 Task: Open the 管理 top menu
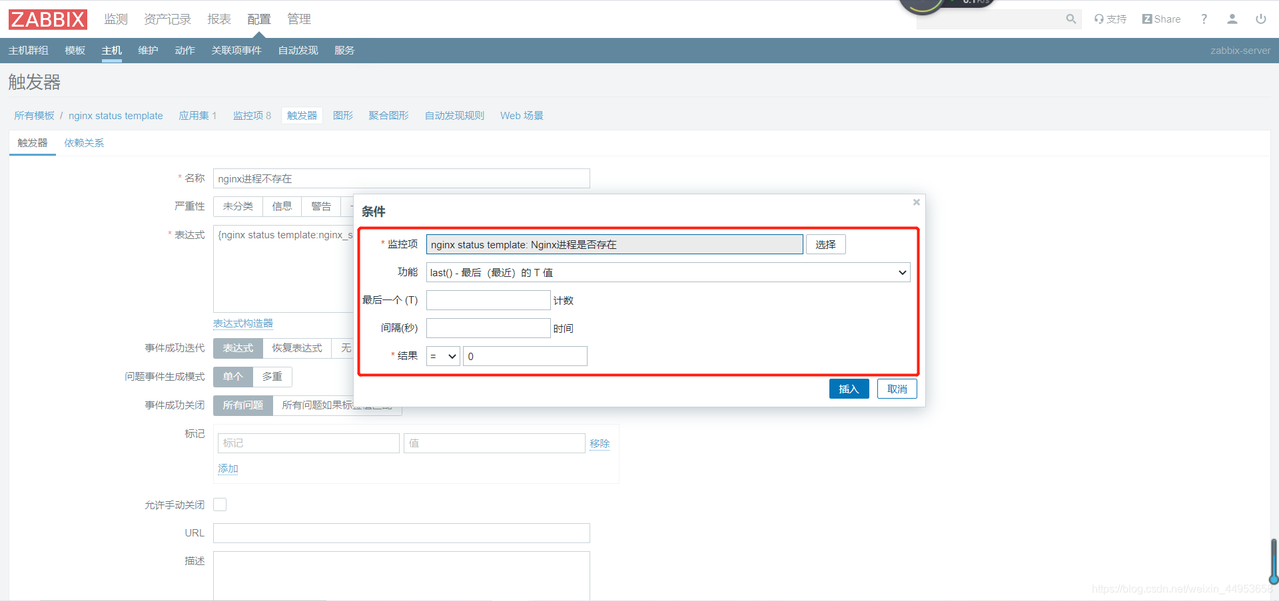point(299,19)
